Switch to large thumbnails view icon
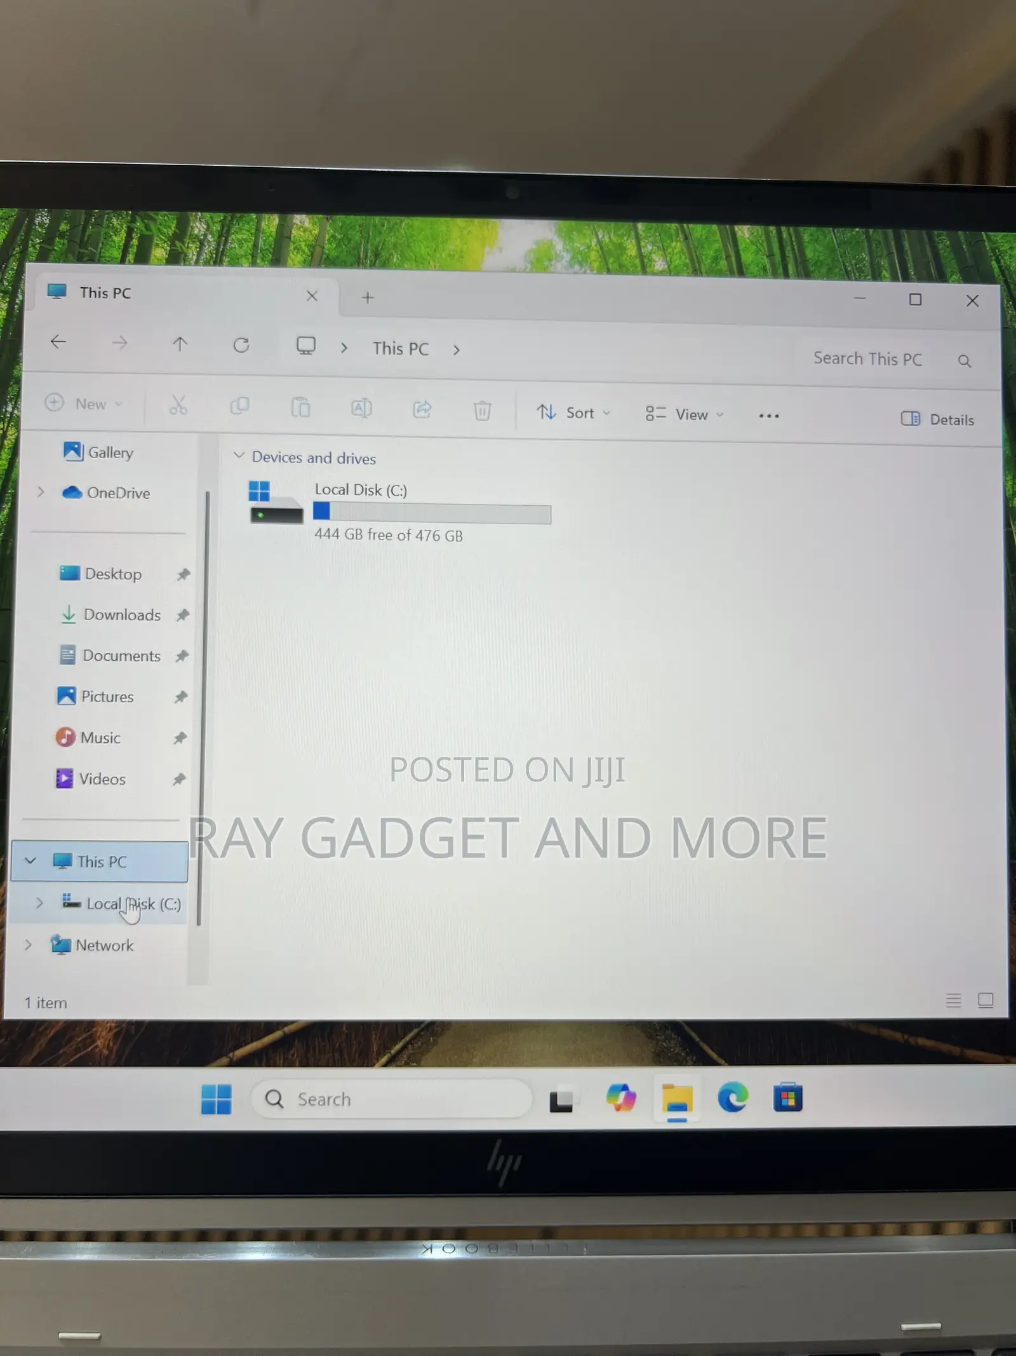Viewport: 1016px width, 1356px height. 986,1000
